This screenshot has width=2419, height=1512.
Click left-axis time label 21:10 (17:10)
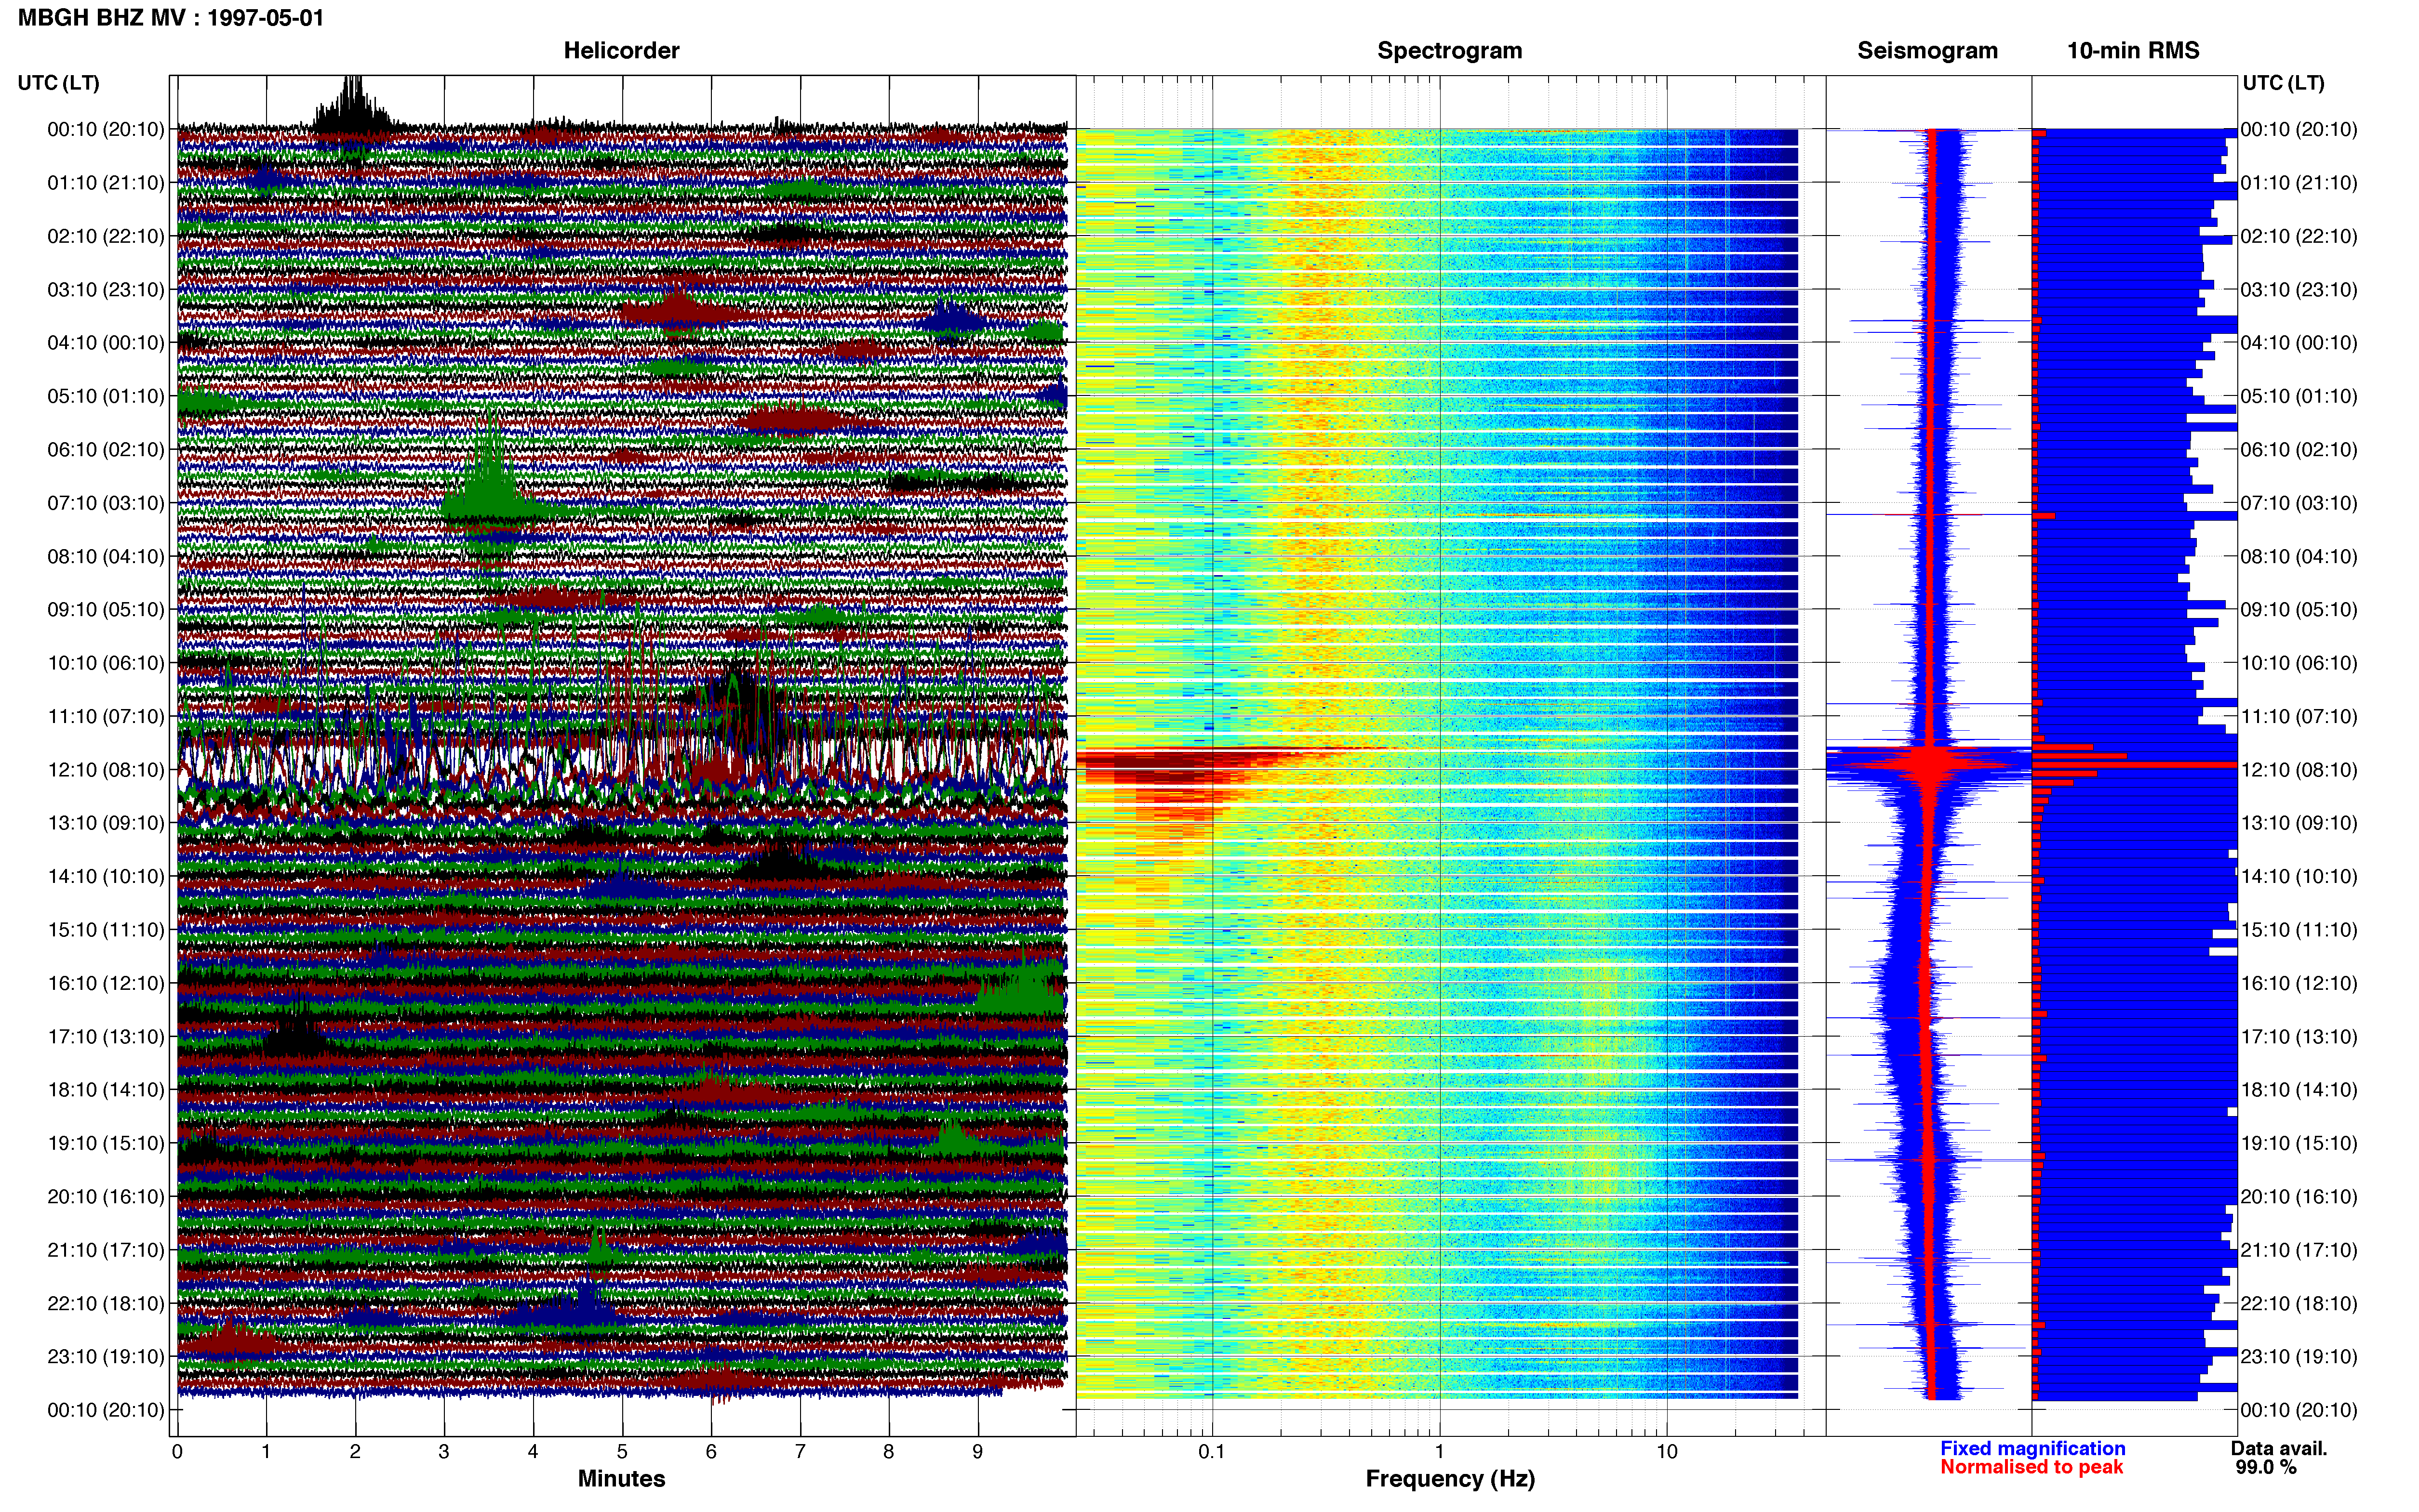[x=106, y=1250]
